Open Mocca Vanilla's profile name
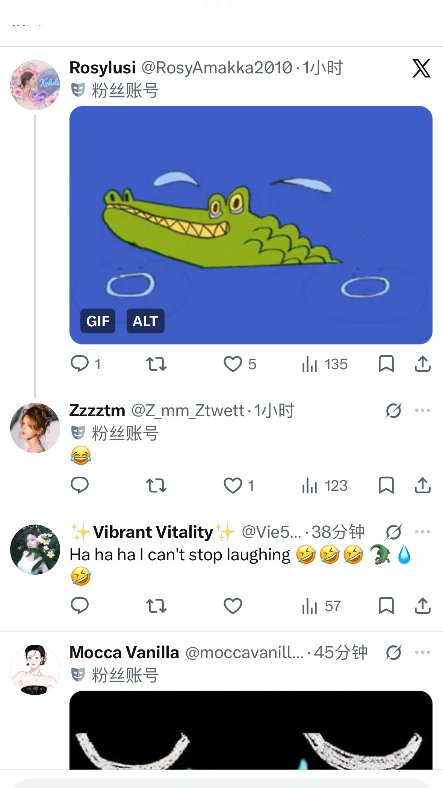The height and width of the screenshot is (788, 443). click(124, 653)
